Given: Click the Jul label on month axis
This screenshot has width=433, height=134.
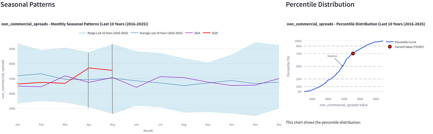Looking at the screenshot, I should [160, 125].
